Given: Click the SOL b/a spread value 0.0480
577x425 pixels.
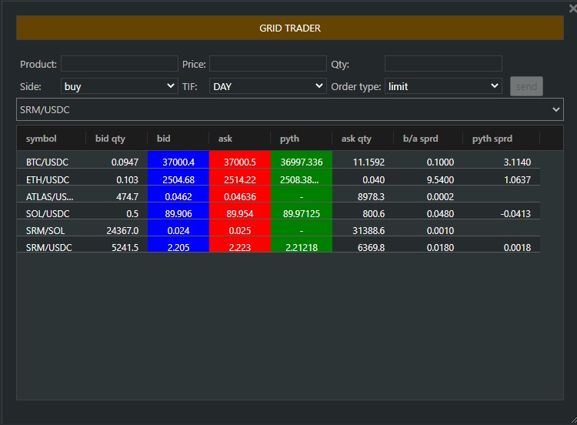Looking at the screenshot, I should [x=440, y=213].
